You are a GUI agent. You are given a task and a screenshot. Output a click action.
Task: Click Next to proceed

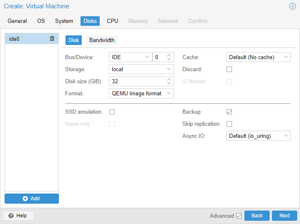tap(285, 216)
